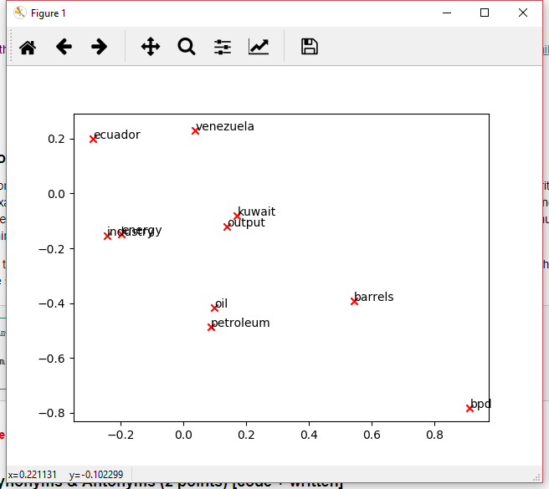Viewport: 549px width, 489px height.
Task: Click the ecuador data point label
Action: (117, 135)
